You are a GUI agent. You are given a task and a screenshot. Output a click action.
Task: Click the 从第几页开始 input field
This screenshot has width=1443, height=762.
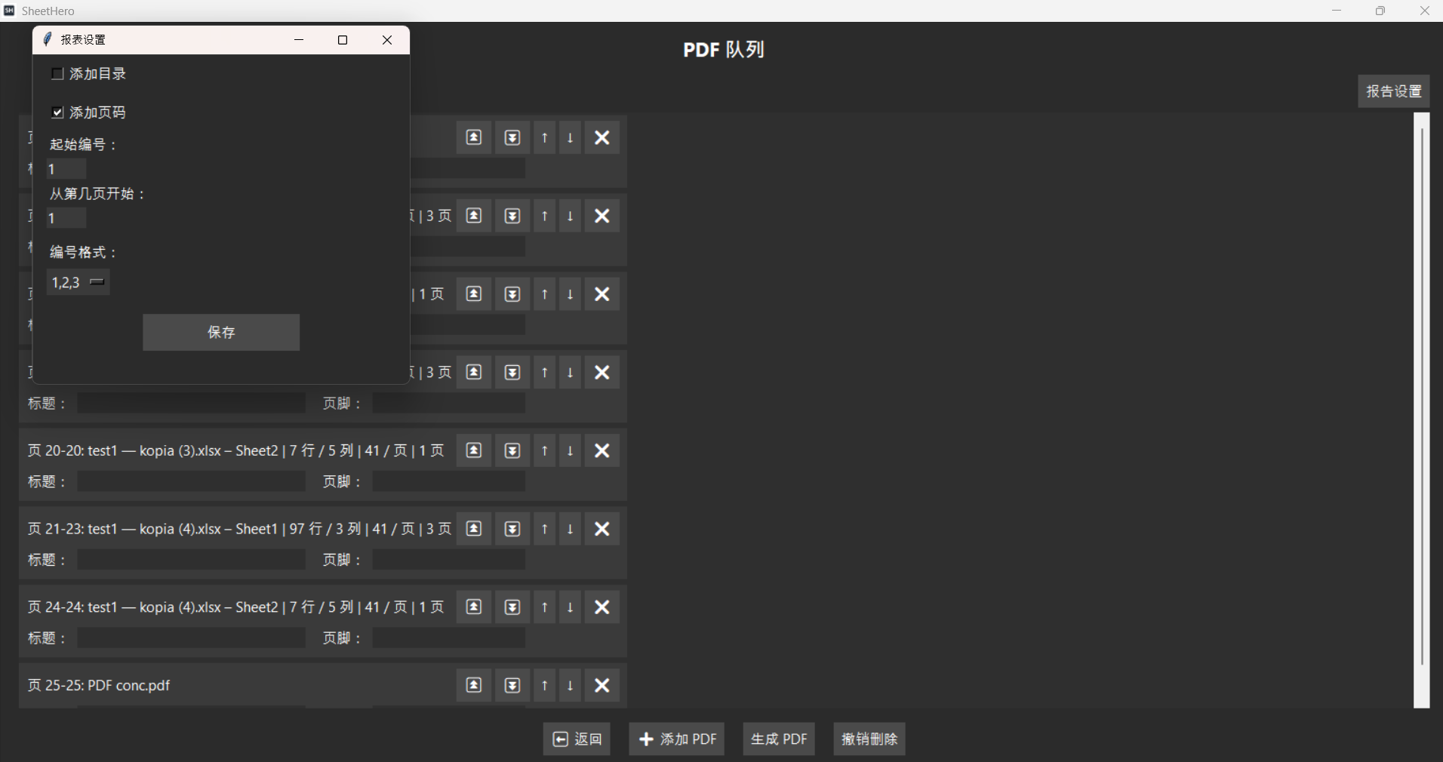click(66, 218)
